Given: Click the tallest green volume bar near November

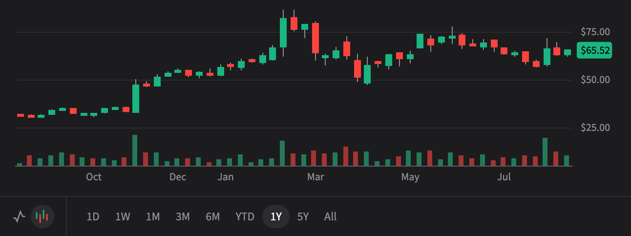Looking at the screenshot, I should tap(135, 150).
